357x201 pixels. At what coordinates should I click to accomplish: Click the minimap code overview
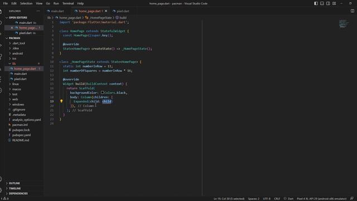[344, 23]
